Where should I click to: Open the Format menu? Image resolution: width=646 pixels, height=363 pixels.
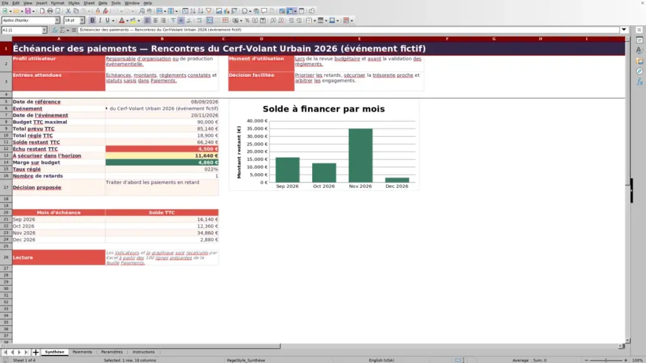click(x=57, y=3)
